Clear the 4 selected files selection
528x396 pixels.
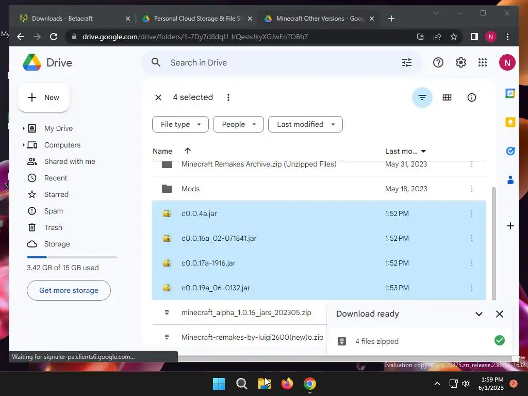click(x=158, y=97)
